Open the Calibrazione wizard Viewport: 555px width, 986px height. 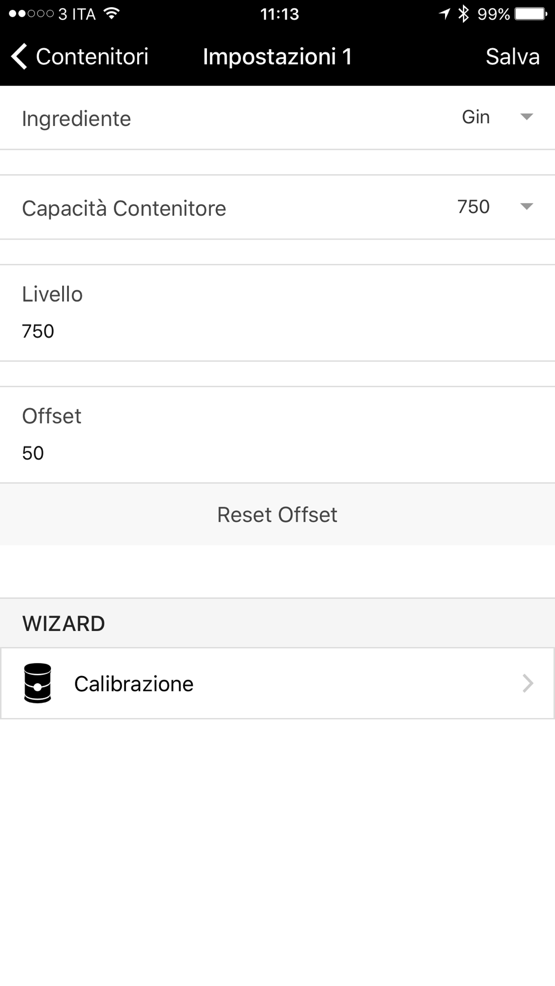[x=277, y=683]
